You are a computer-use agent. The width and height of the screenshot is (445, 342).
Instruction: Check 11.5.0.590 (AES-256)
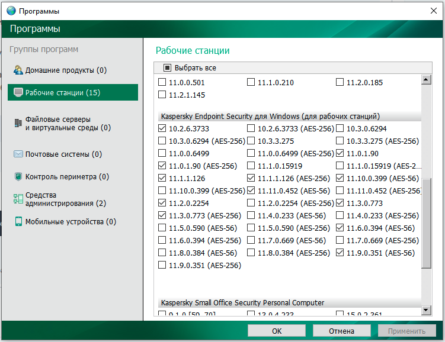pos(251,228)
